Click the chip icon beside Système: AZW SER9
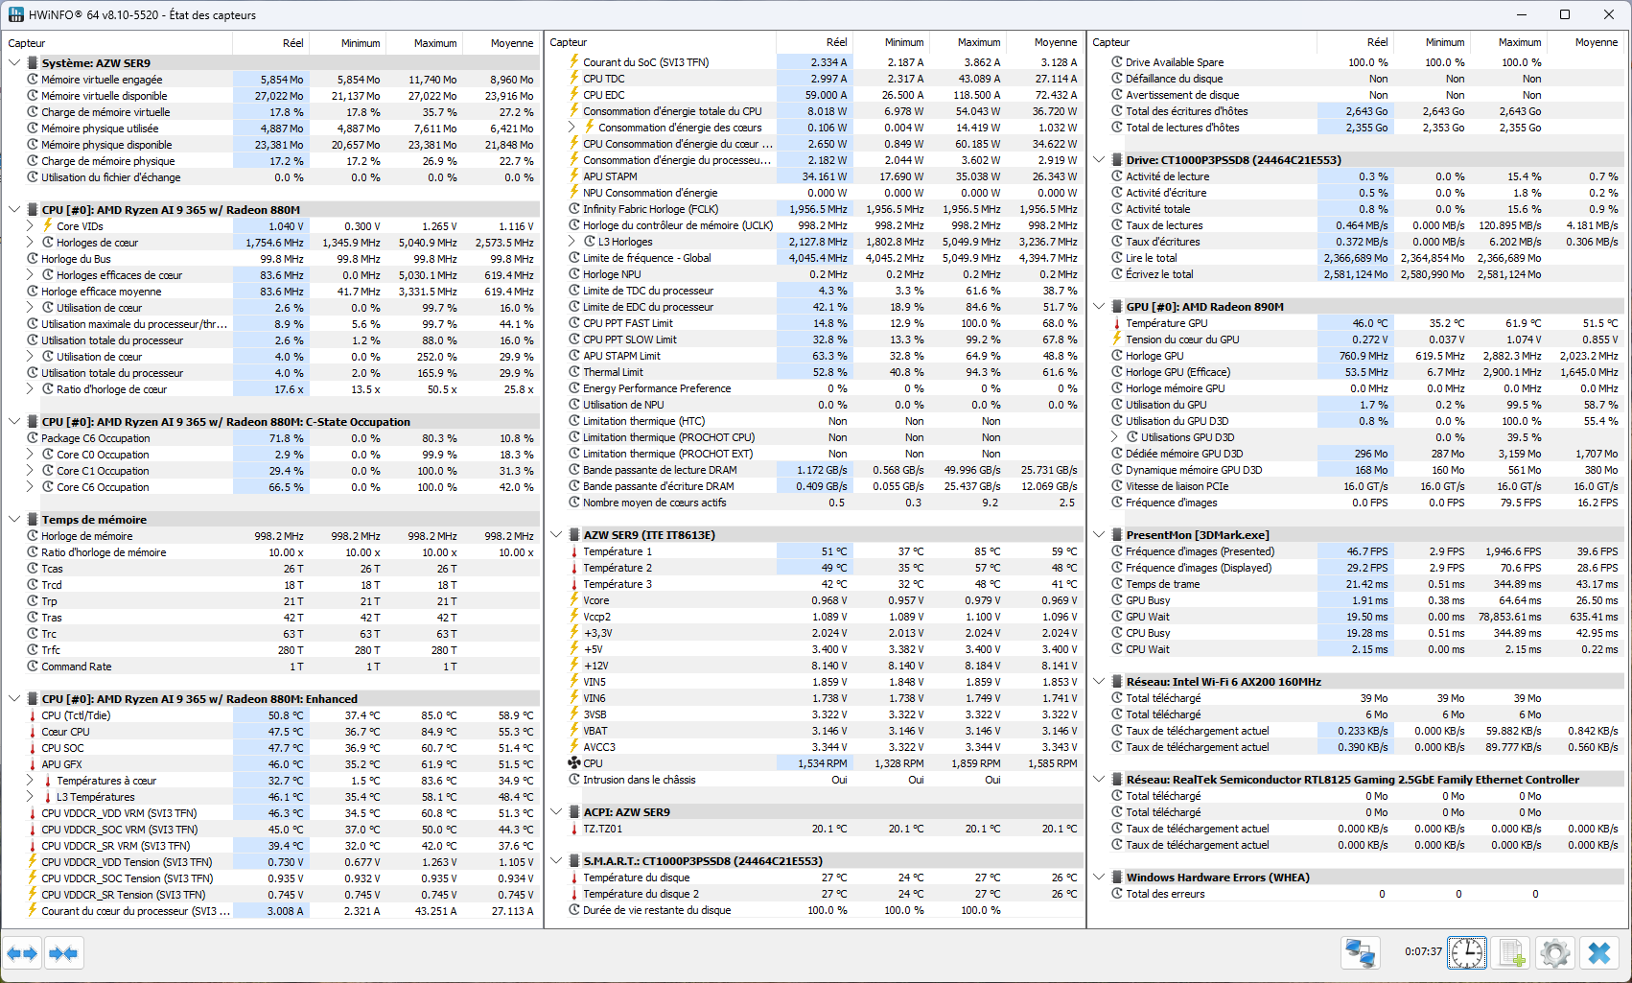The width and height of the screenshot is (1632, 983). [33, 63]
